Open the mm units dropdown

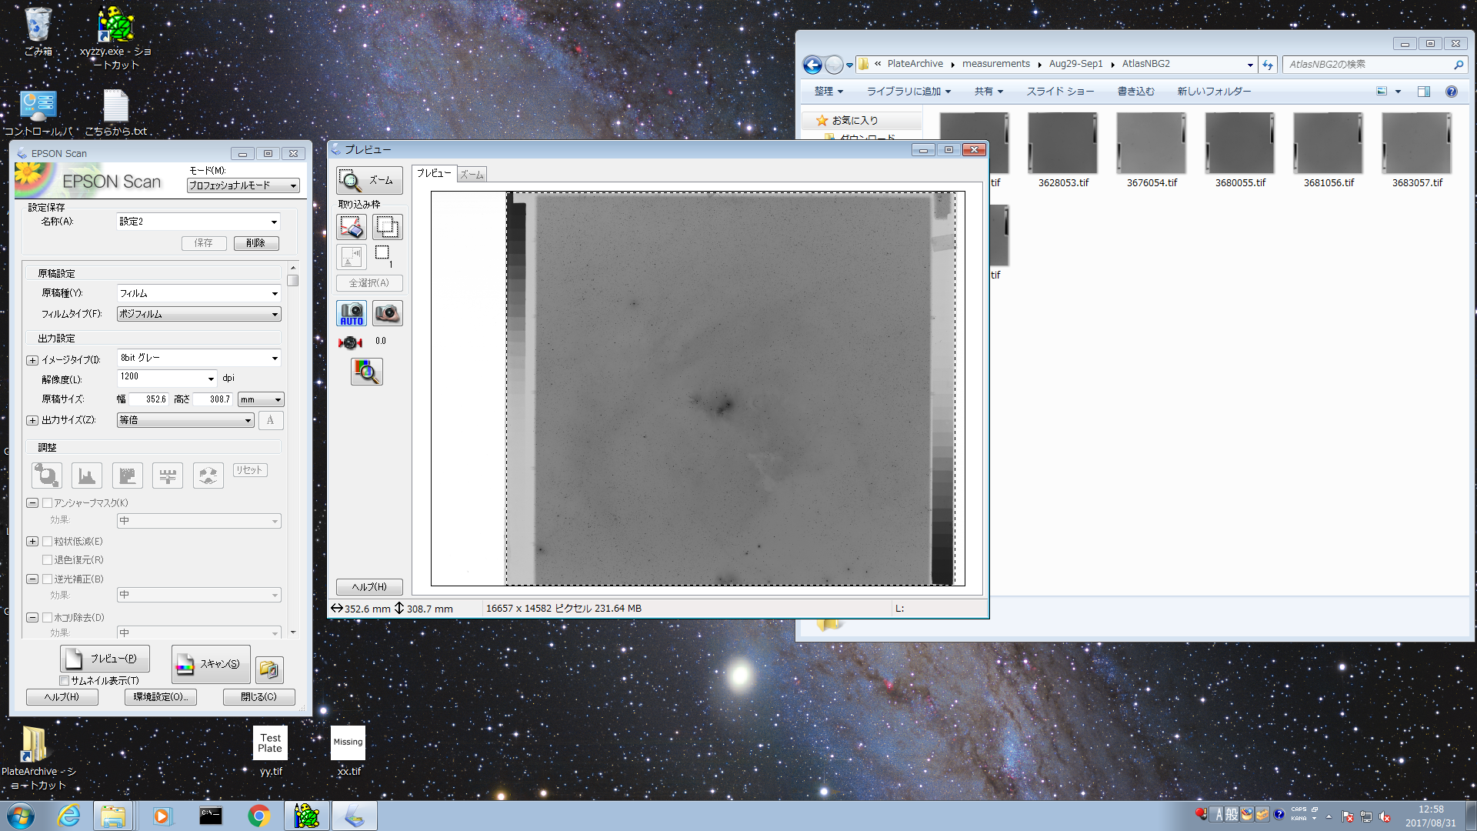[x=261, y=399]
